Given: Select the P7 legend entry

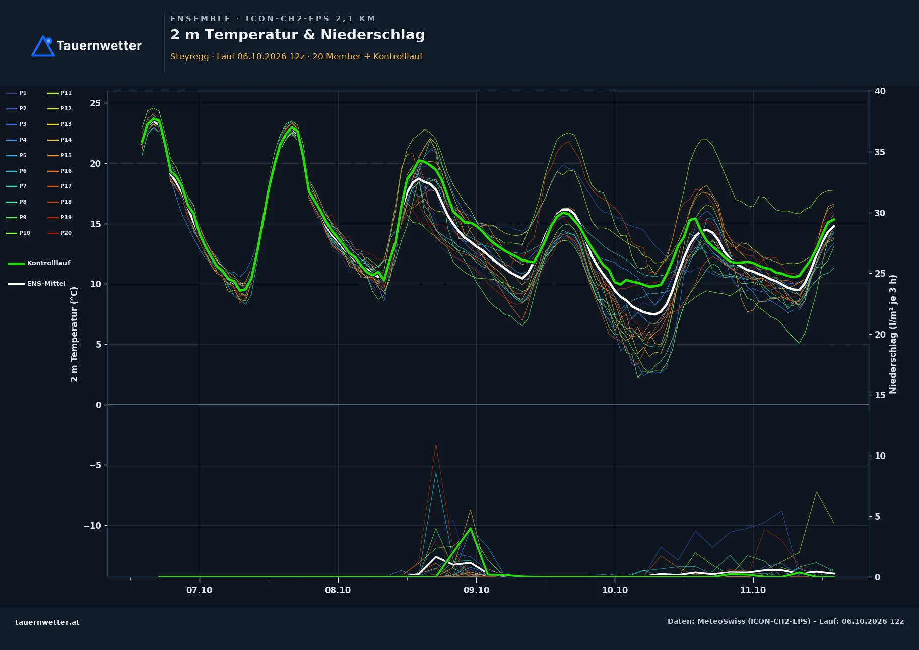Looking at the screenshot, I should [x=16, y=186].
